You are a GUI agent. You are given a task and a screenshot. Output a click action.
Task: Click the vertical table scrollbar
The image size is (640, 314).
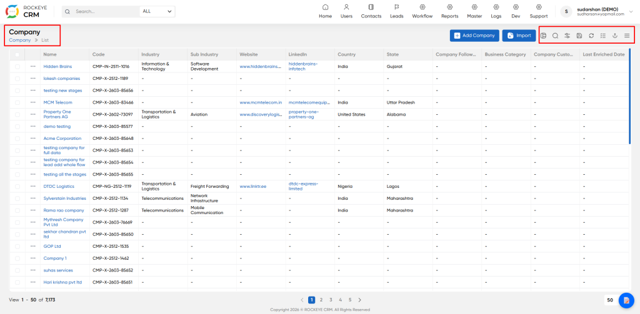pyautogui.click(x=629, y=96)
